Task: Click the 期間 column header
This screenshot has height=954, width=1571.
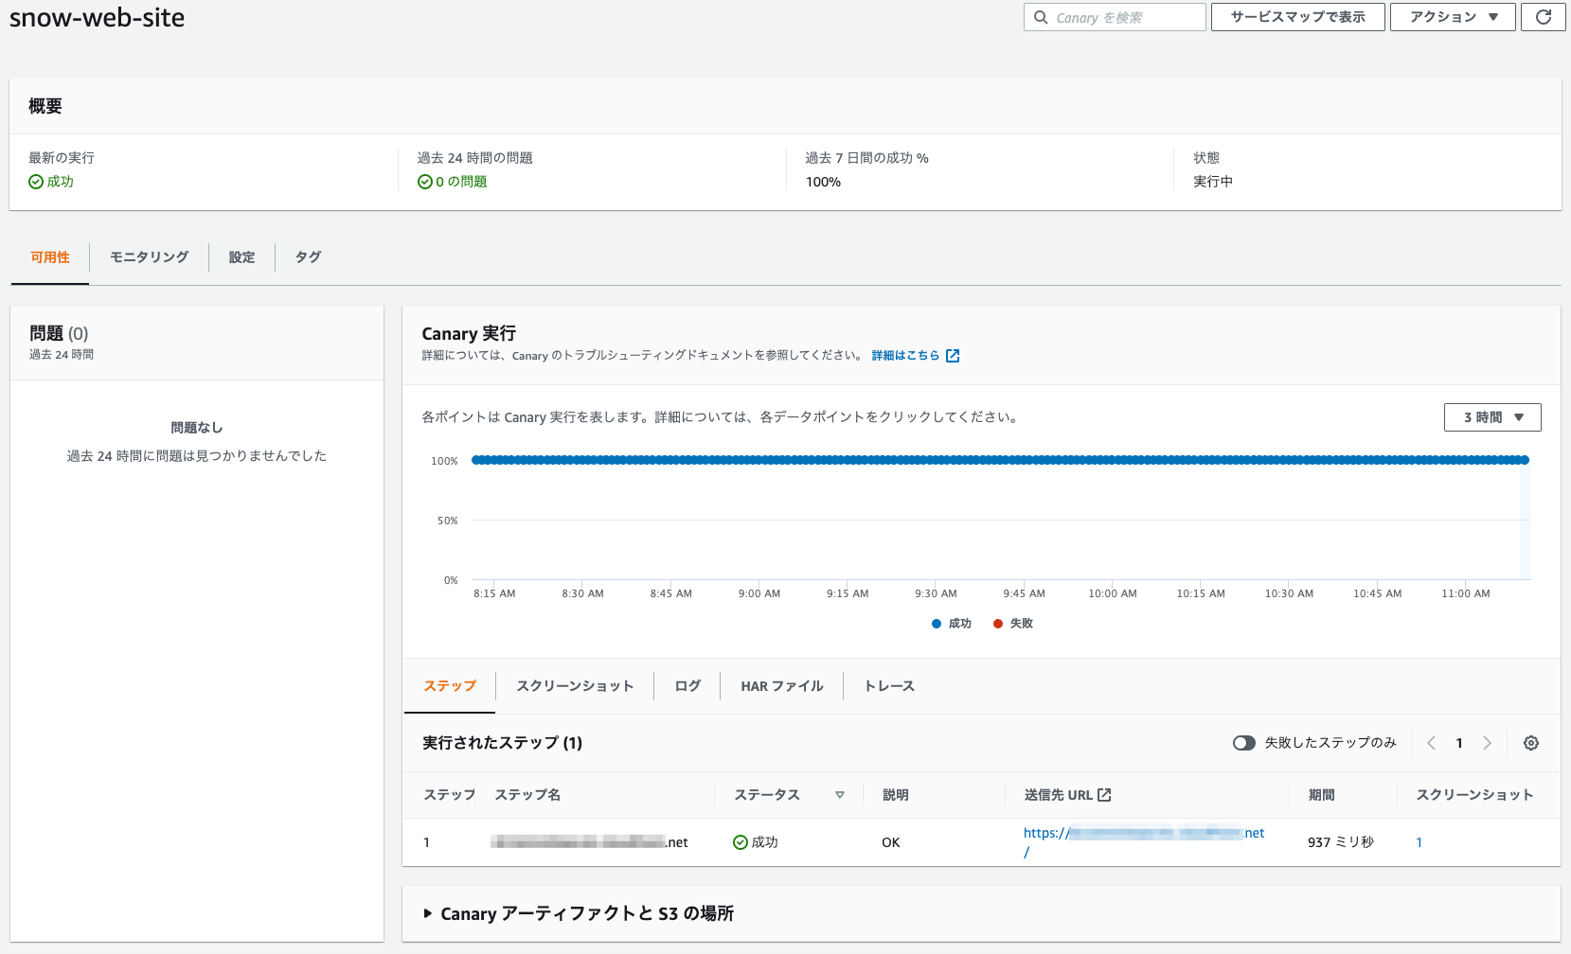Action: click(x=1321, y=795)
